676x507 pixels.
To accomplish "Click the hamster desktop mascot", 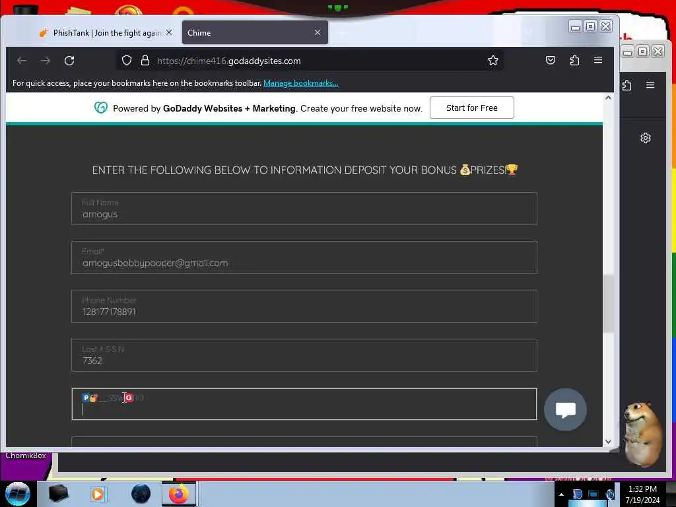I will (643, 434).
